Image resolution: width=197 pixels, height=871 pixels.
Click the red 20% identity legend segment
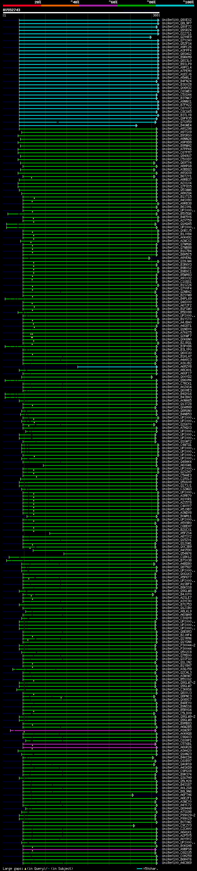click(22, 6)
